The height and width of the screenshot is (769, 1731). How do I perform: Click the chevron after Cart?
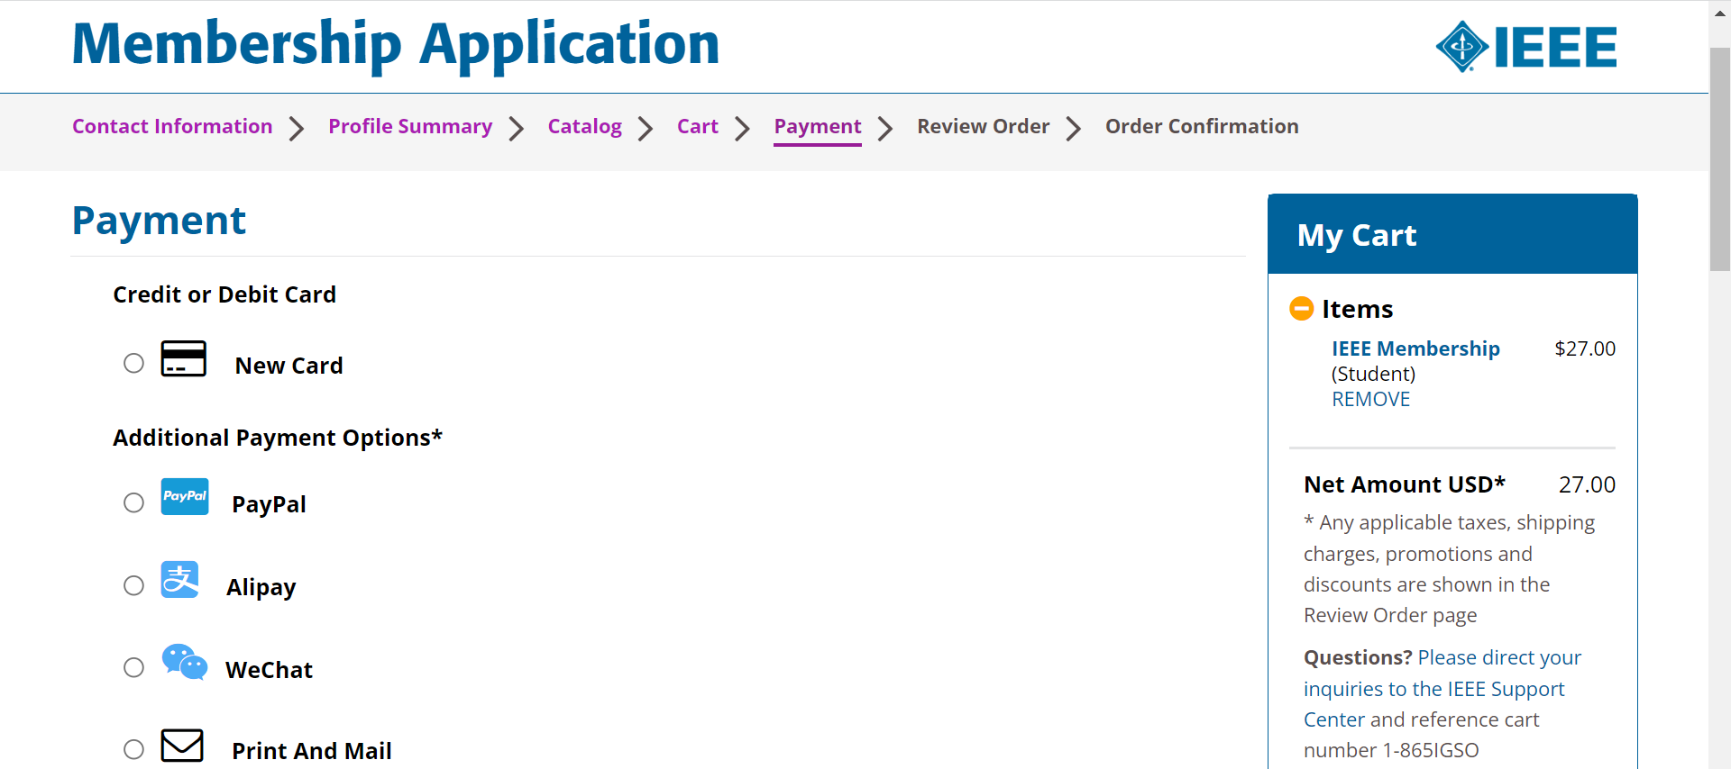point(743,129)
